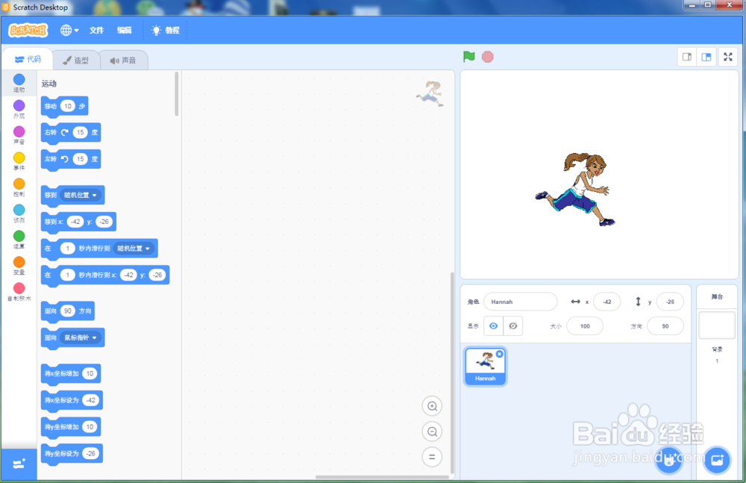The width and height of the screenshot is (746, 483).
Task: Close the Scratch Desktop window
Action: tap(730, 4)
